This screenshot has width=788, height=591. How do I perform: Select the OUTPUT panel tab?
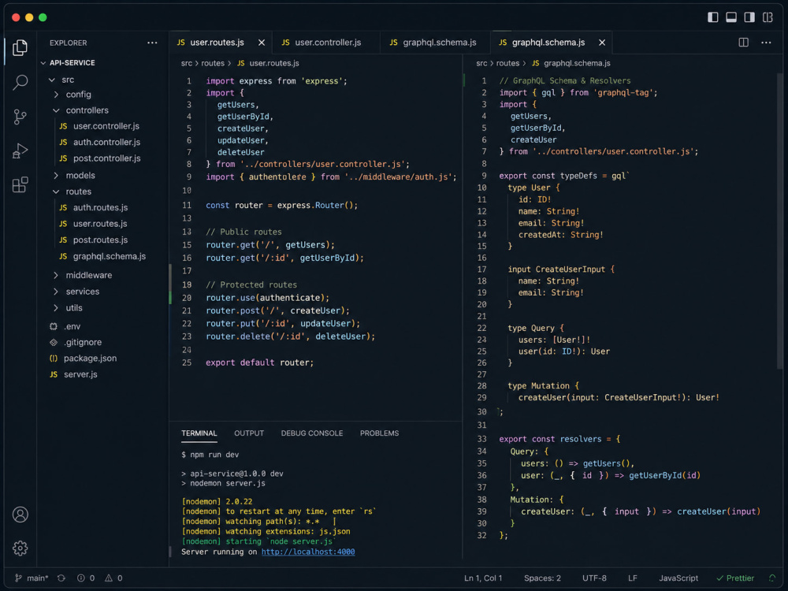[x=249, y=433]
